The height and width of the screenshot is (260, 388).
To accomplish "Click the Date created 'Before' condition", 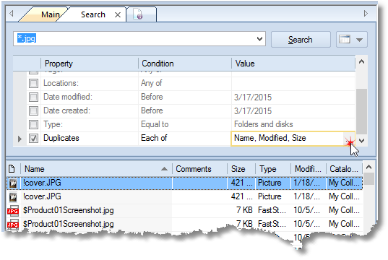I will tap(152, 110).
